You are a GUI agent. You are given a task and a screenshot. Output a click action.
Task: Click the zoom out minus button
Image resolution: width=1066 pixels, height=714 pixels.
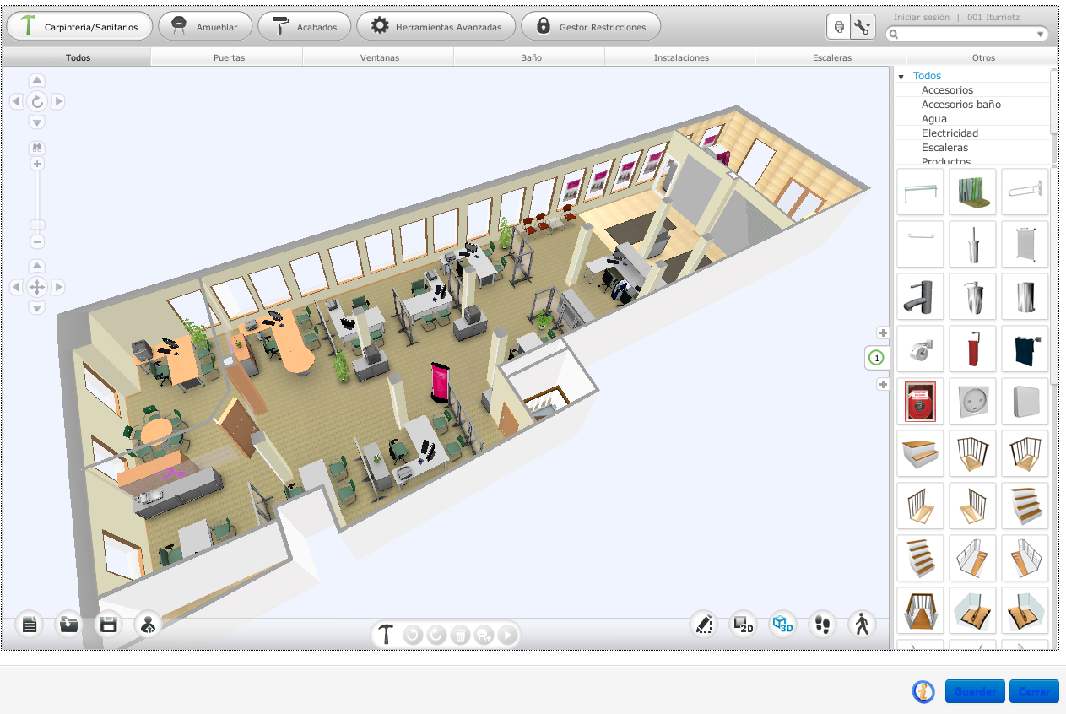pyautogui.click(x=37, y=242)
